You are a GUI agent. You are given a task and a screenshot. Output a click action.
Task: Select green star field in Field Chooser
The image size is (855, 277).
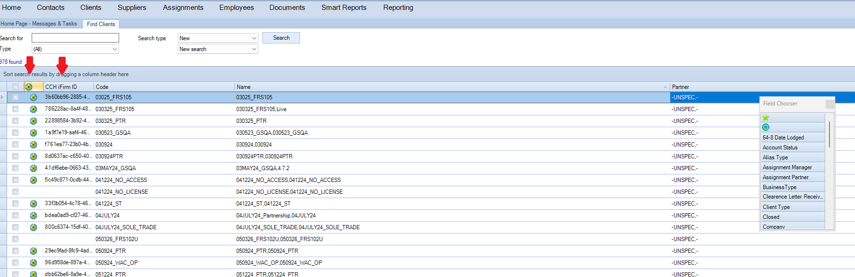793,118
